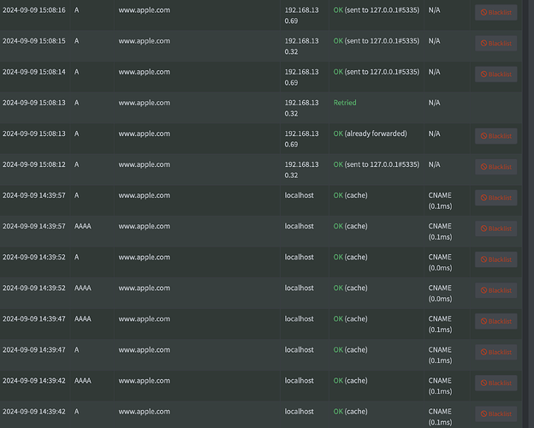Click the ban icon on the 14:39:52 AAAA row
Screen dimensions: 534x428
[484, 290]
